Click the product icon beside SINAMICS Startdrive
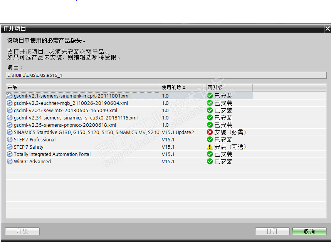331x242 pixels. click(10, 133)
